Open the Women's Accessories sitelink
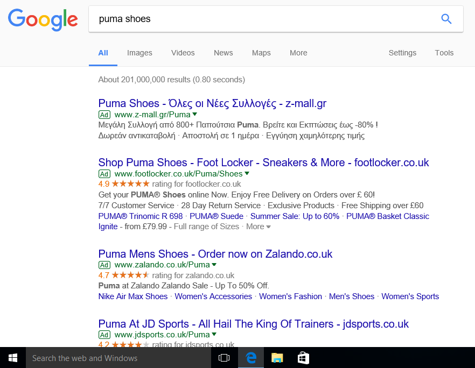This screenshot has height=368, width=475. click(213, 296)
